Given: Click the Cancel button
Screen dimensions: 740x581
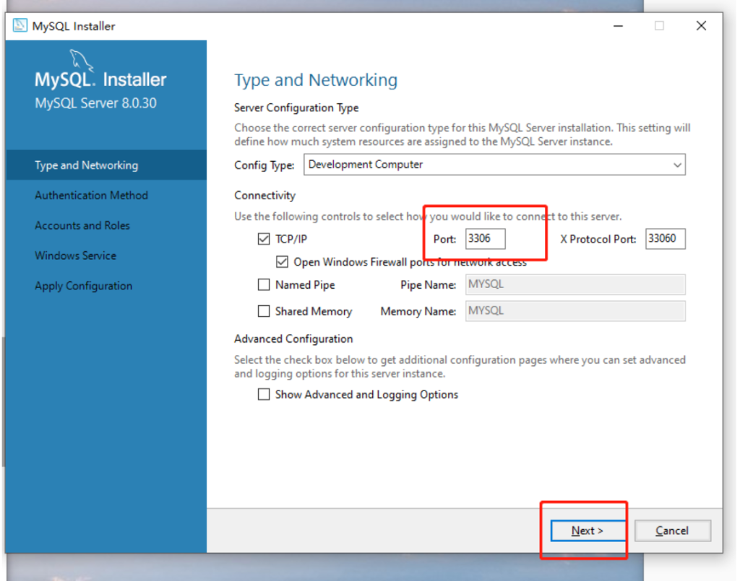Looking at the screenshot, I should pyautogui.click(x=673, y=530).
